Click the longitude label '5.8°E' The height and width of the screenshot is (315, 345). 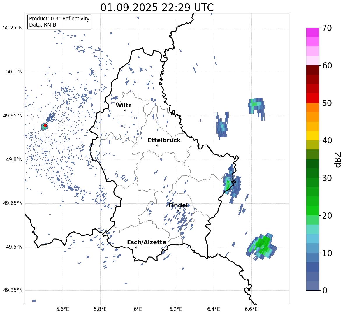[x=100, y=309]
